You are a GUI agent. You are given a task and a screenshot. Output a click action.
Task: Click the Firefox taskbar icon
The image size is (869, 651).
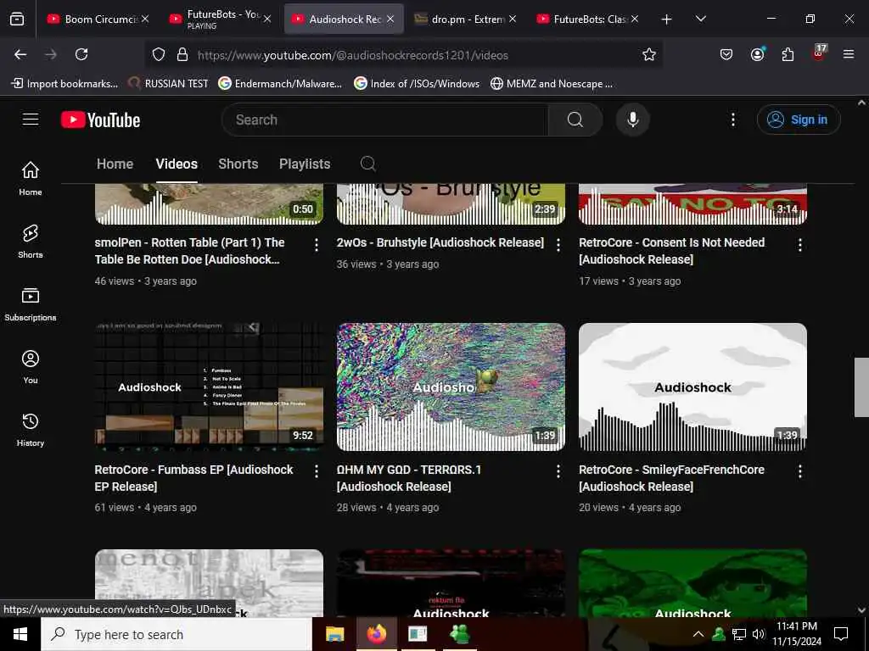point(376,634)
